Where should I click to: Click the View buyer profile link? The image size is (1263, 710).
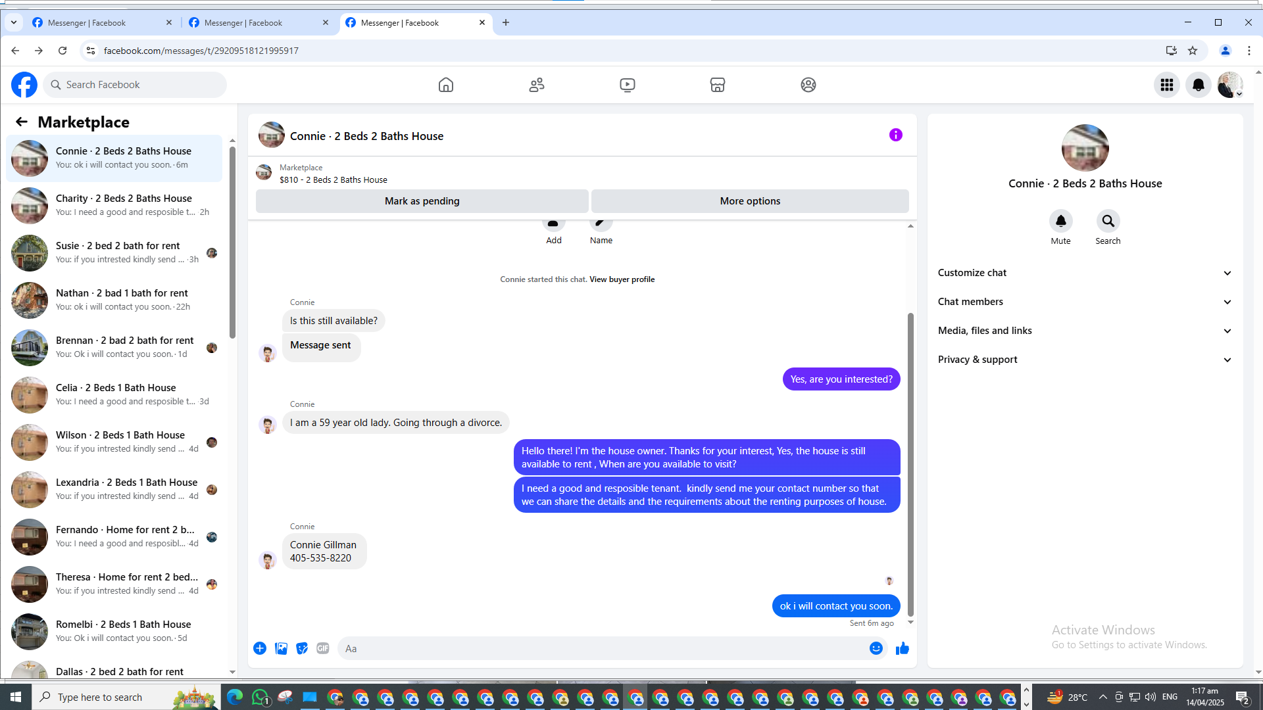click(x=622, y=279)
